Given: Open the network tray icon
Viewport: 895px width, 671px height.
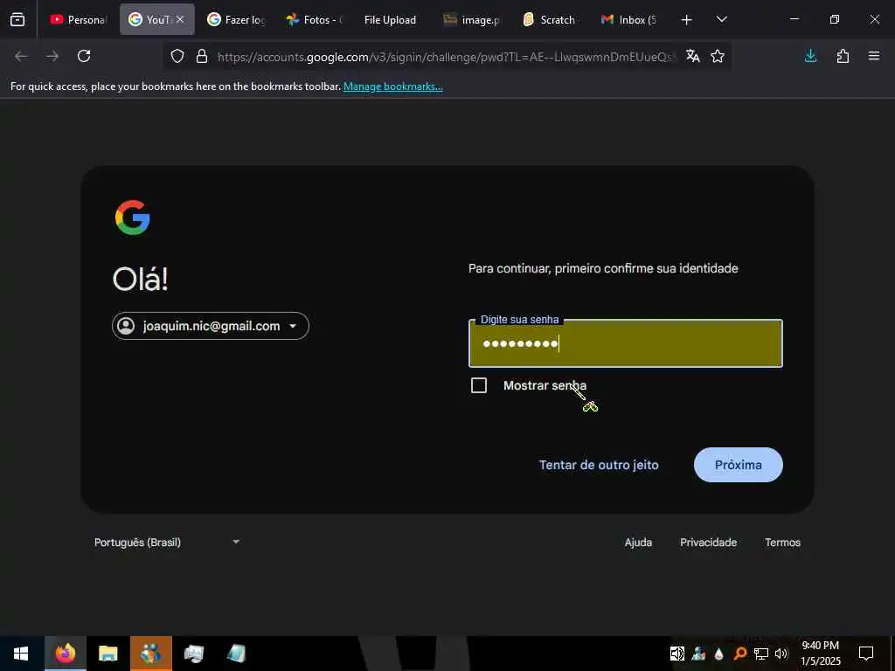Looking at the screenshot, I should pos(761,654).
